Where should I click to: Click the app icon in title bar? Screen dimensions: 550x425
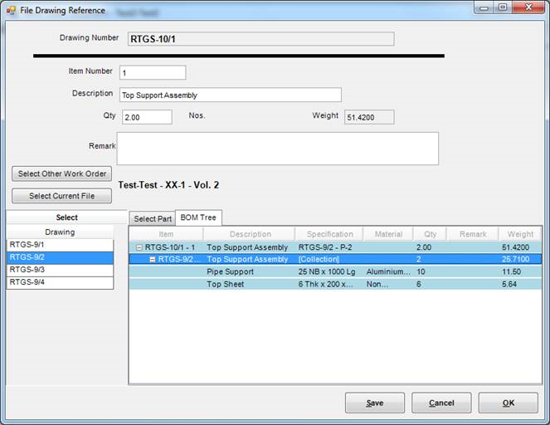(11, 11)
